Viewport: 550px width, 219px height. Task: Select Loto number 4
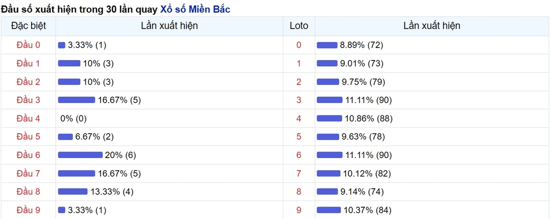click(x=299, y=118)
